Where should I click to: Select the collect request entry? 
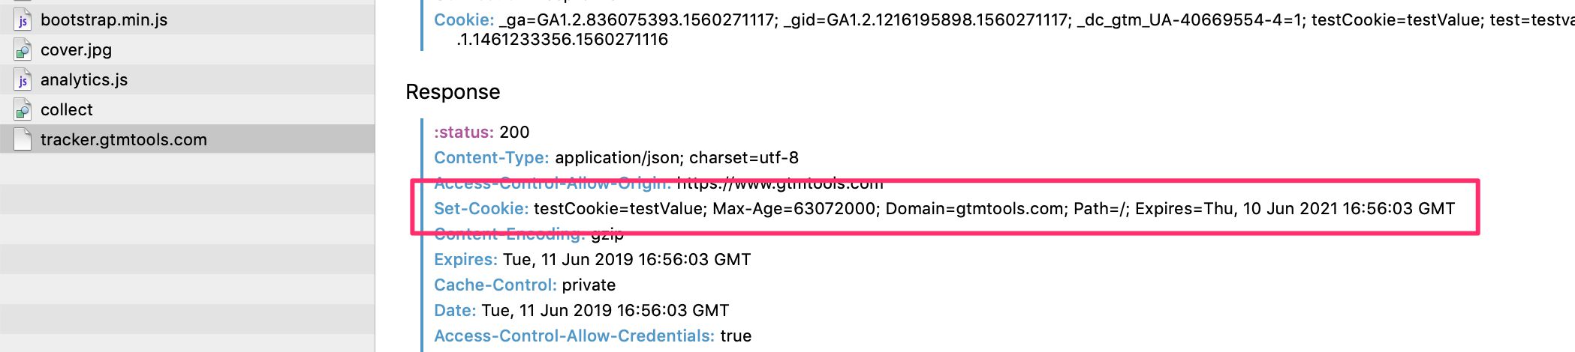[x=188, y=109]
